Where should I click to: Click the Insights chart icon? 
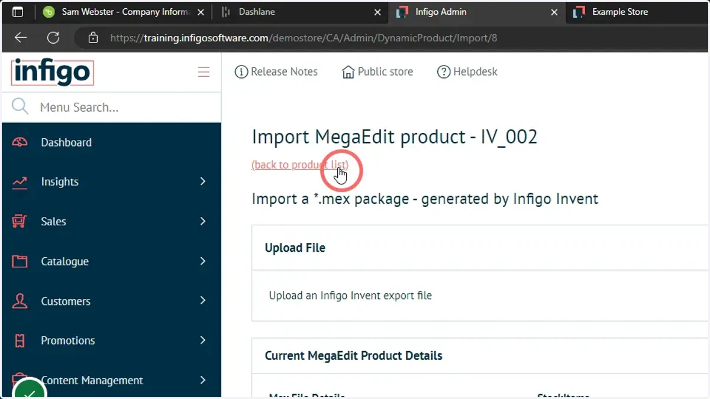point(20,182)
